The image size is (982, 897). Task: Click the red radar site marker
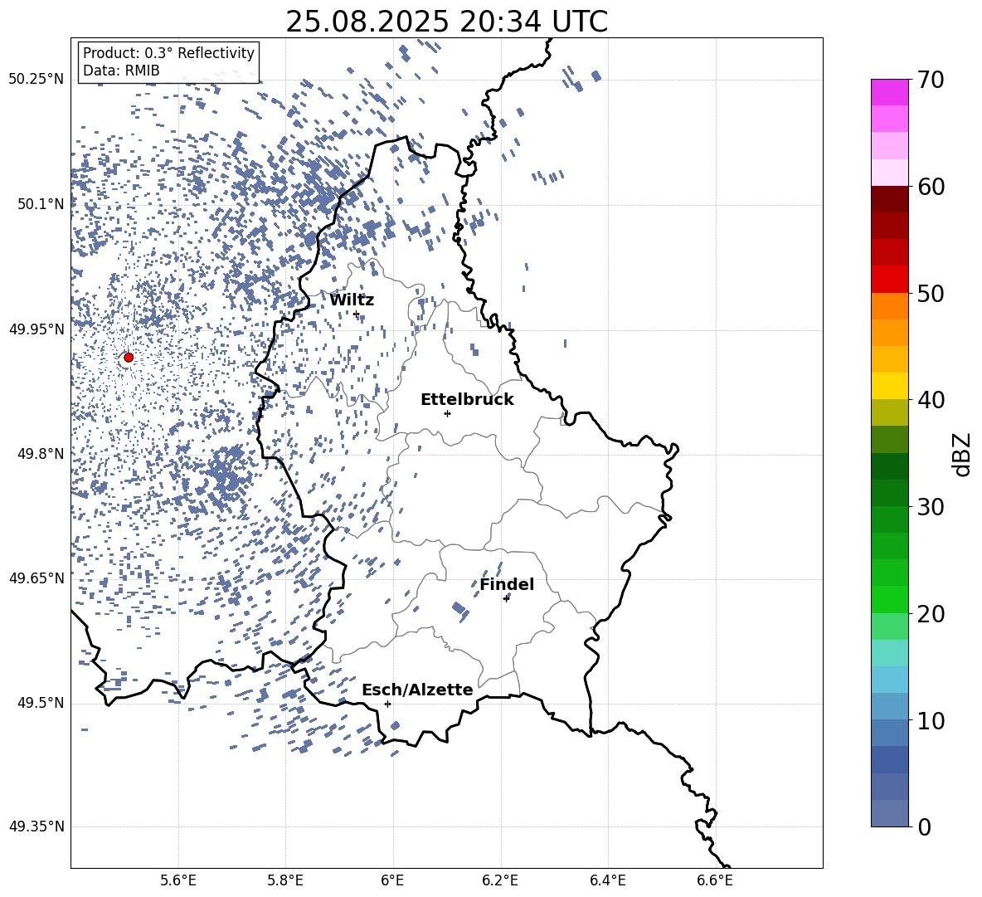pyautogui.click(x=129, y=358)
